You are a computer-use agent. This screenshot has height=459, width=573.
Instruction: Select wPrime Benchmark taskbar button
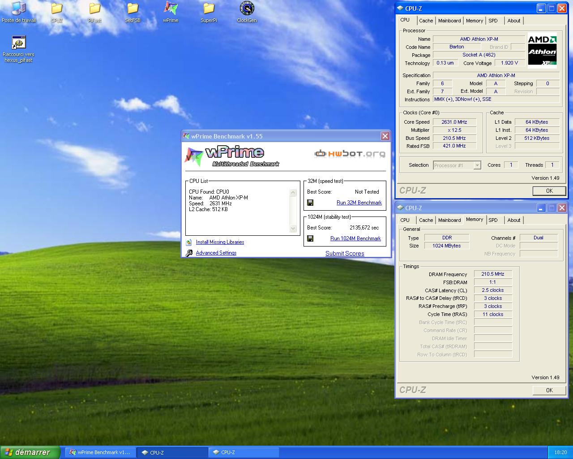click(x=100, y=452)
